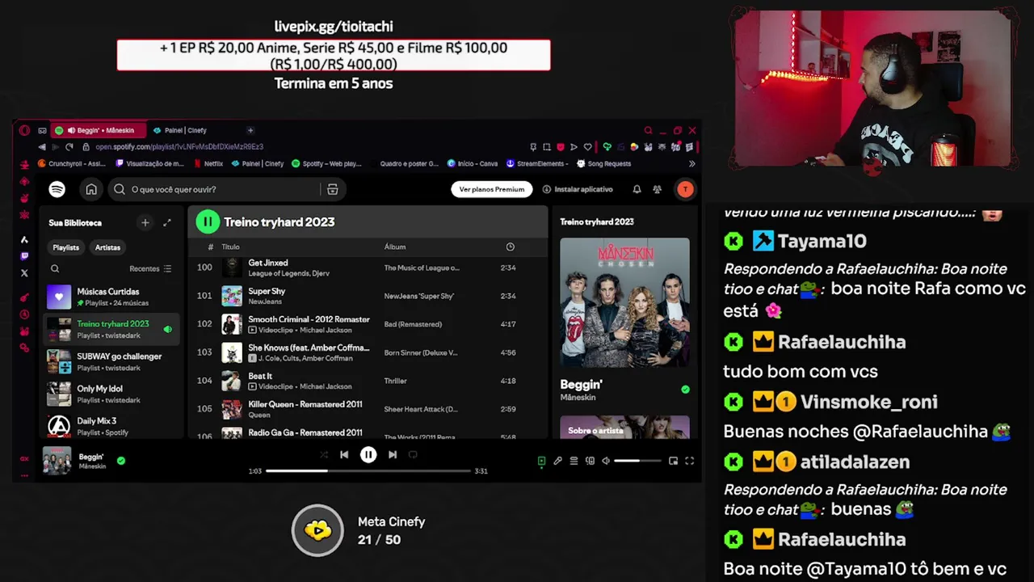Select track Beat It

coord(368,381)
